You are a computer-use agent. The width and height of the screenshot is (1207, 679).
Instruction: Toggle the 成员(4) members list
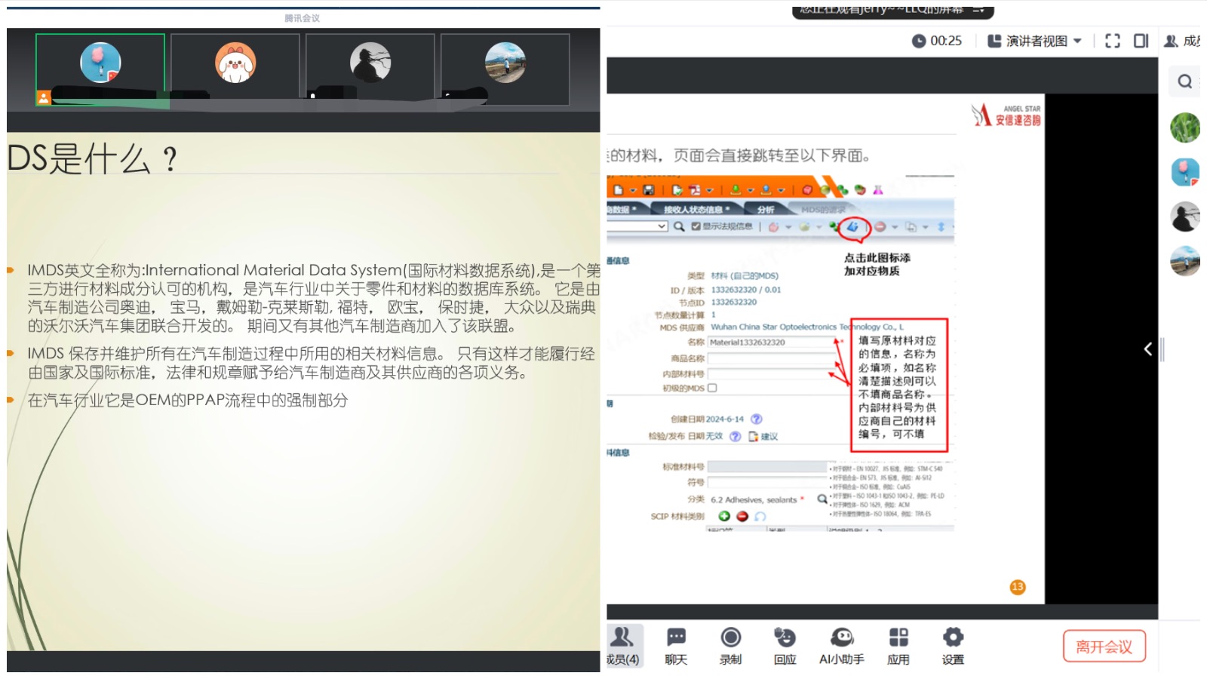tap(624, 646)
